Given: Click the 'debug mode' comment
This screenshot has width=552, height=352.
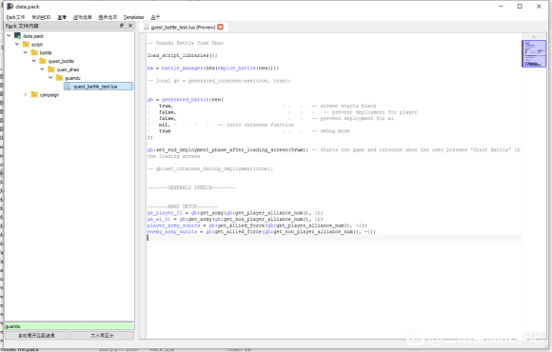Looking at the screenshot, I should tap(330, 131).
